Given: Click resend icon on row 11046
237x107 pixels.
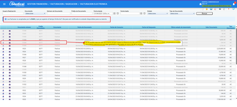Looking at the screenshot, I should point(3,55).
